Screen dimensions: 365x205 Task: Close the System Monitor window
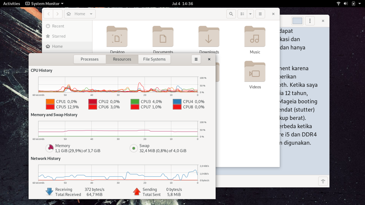209,59
